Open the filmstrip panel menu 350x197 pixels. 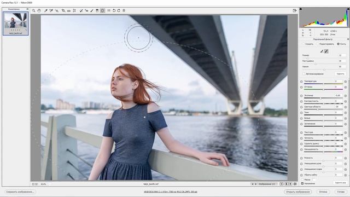[x=27, y=9]
